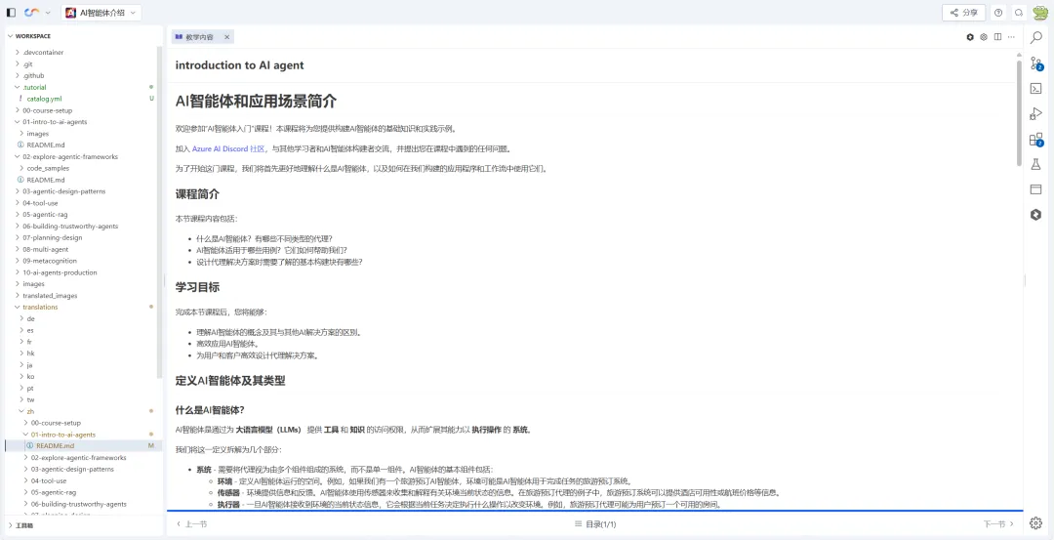Go to previous section 上一节
The width and height of the screenshot is (1054, 540).
pyautogui.click(x=191, y=523)
